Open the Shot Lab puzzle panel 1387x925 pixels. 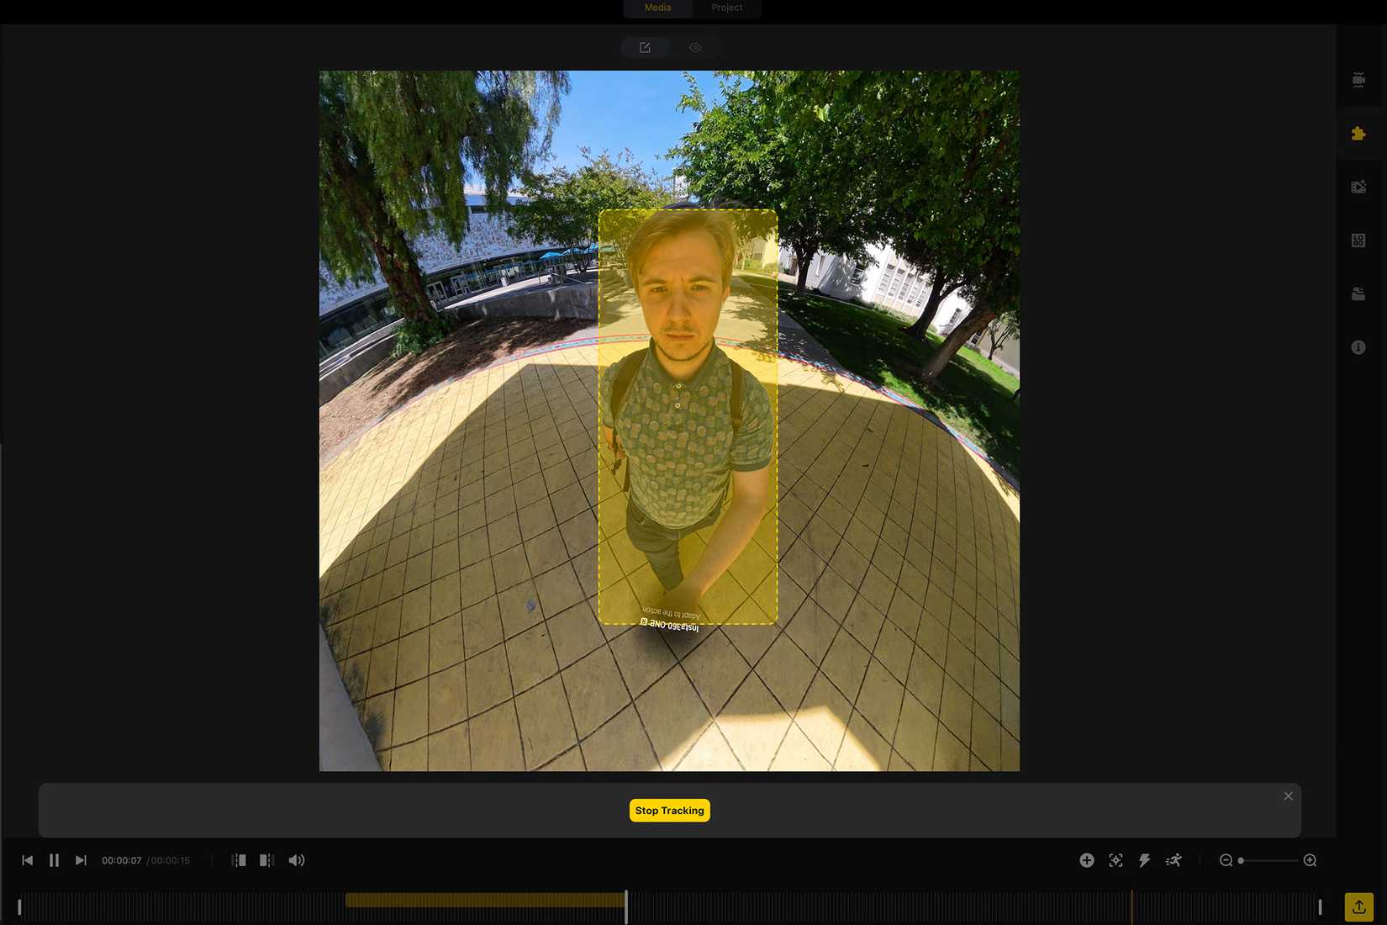(1359, 132)
